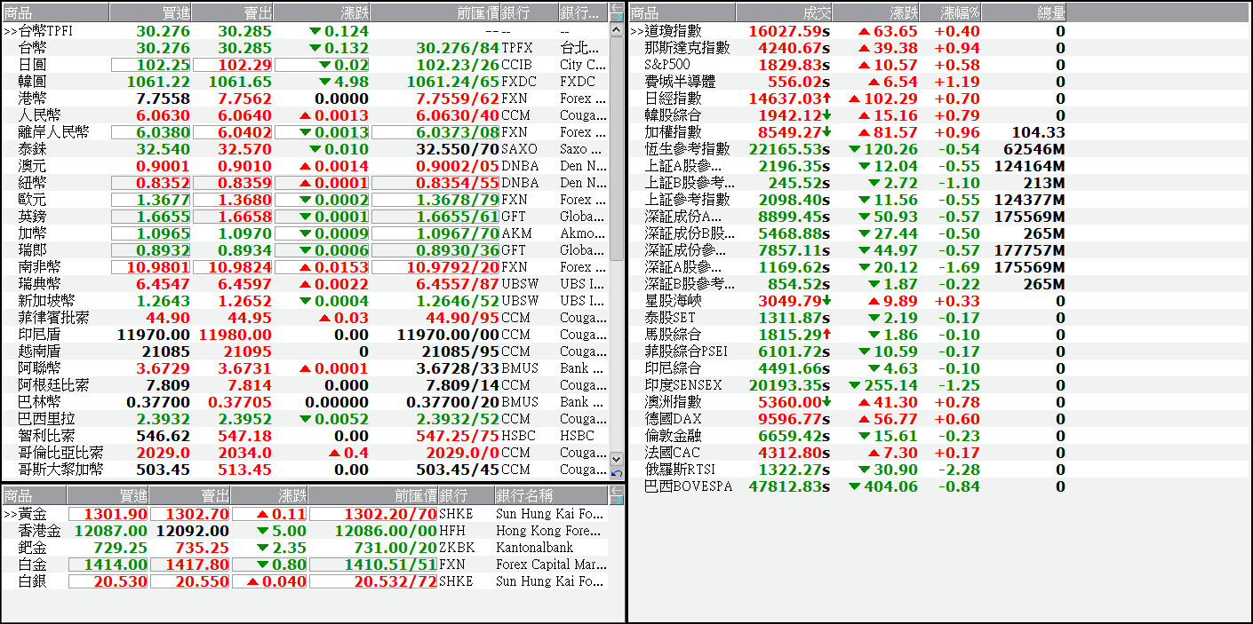Image resolution: width=1253 pixels, height=624 pixels.
Task: Click index panel 總量 column header
Action: (x=1024, y=12)
